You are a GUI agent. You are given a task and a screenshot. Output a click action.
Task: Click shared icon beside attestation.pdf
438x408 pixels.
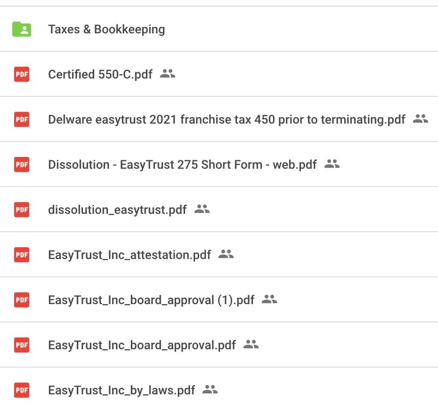(x=226, y=254)
